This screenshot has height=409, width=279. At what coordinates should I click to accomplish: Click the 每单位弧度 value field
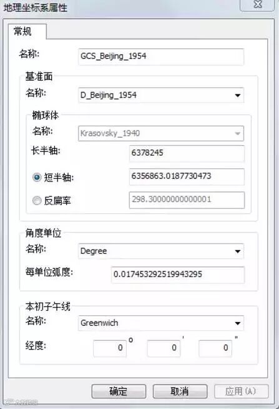178,275
